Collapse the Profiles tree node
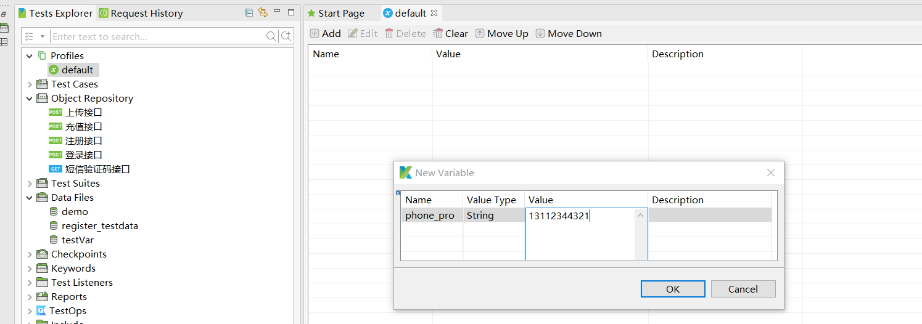 (x=30, y=56)
